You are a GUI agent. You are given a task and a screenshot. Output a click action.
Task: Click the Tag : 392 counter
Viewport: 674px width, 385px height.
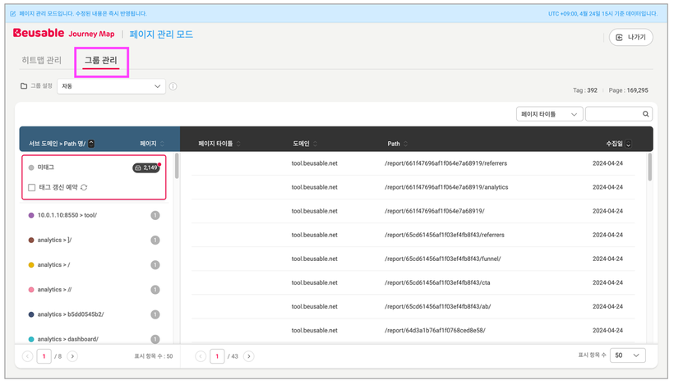[x=585, y=90]
